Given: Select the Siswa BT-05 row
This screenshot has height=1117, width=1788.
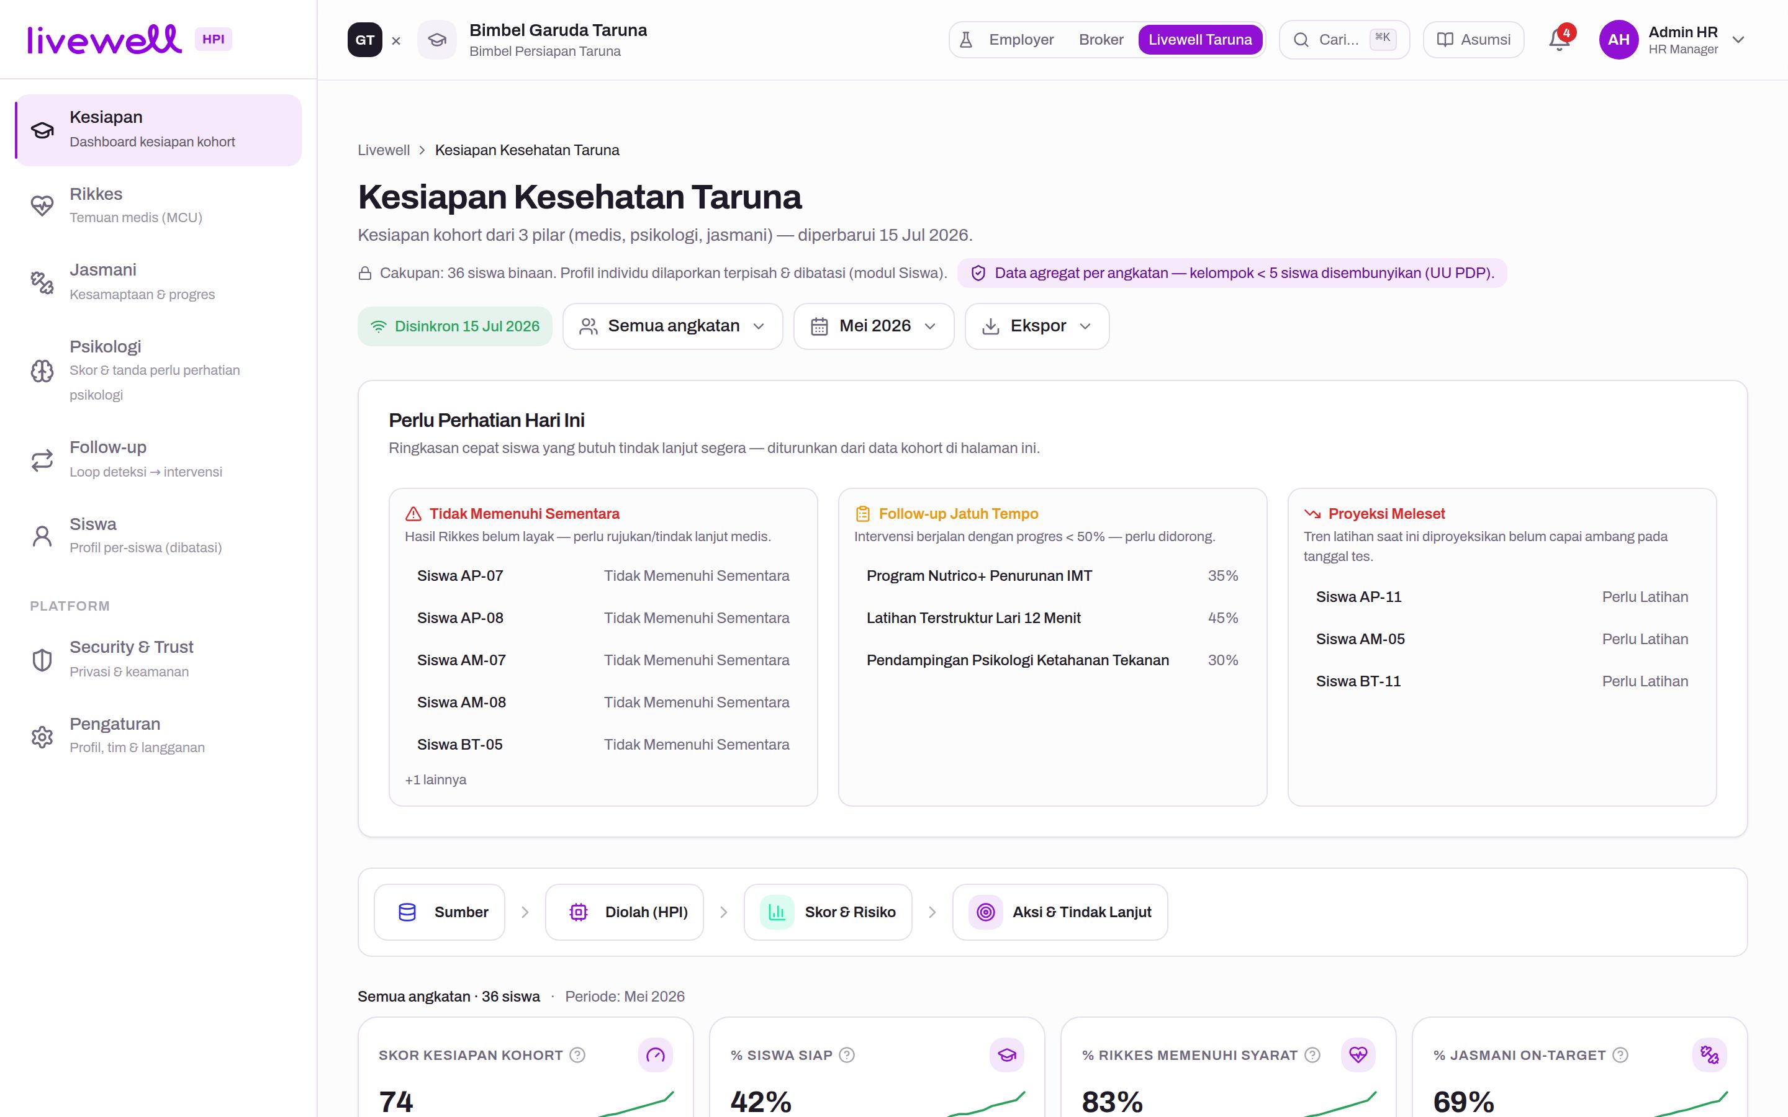Looking at the screenshot, I should point(603,745).
